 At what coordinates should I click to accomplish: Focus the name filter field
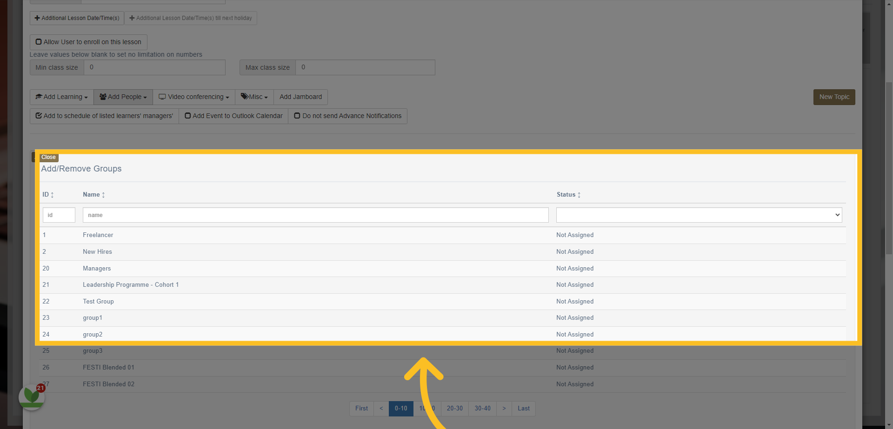(x=316, y=215)
